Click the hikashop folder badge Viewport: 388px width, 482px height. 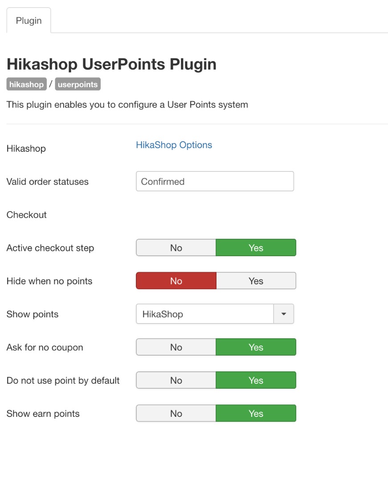26,84
